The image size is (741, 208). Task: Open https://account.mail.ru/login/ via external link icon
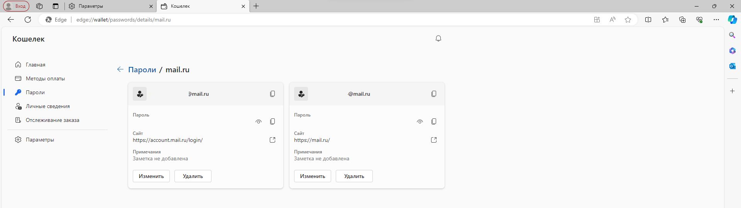(x=272, y=140)
